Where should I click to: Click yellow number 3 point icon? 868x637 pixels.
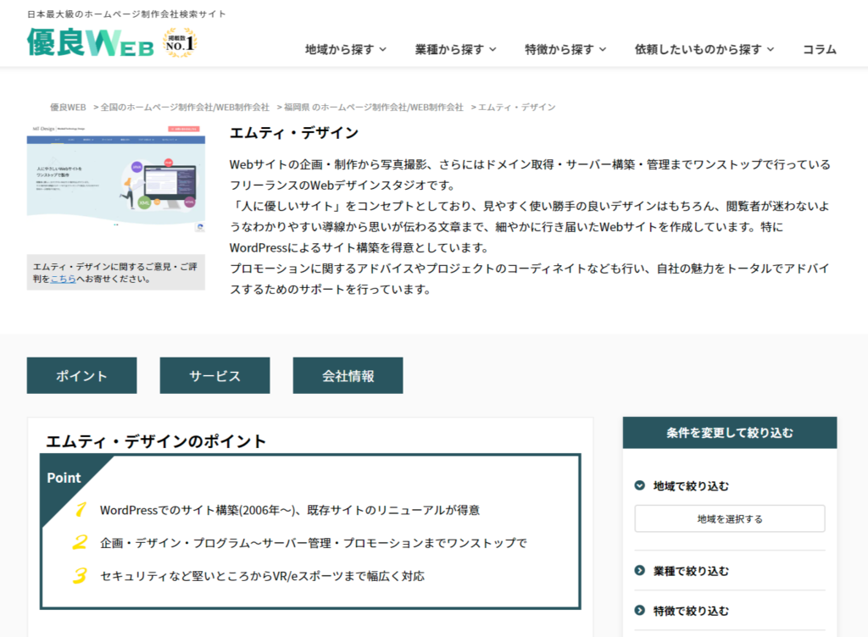click(80, 576)
